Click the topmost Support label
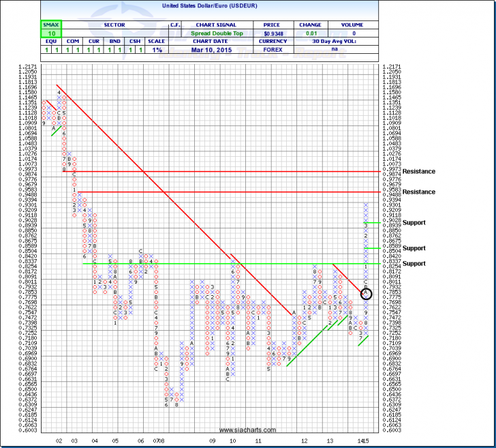Viewport: 496px width, 448px height. (x=414, y=223)
